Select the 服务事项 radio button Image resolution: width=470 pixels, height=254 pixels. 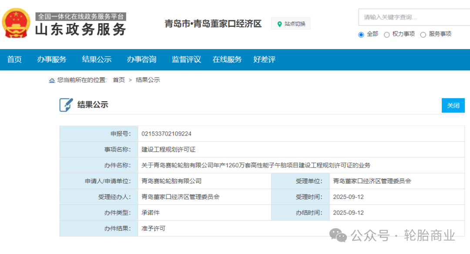[x=423, y=35]
